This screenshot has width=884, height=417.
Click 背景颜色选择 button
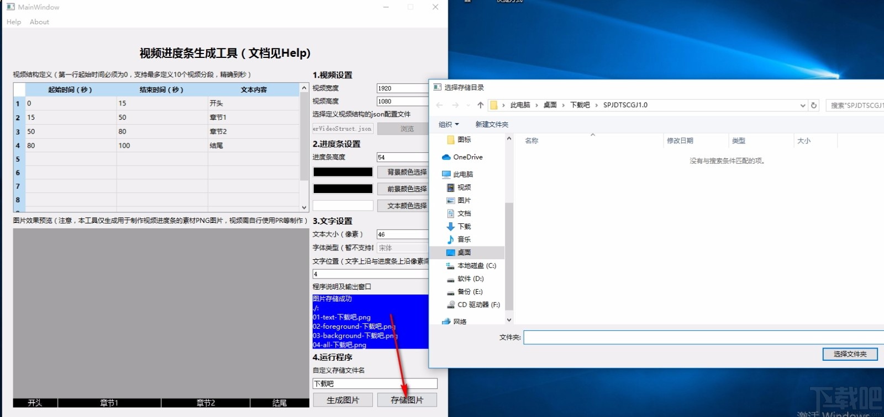[403, 172]
